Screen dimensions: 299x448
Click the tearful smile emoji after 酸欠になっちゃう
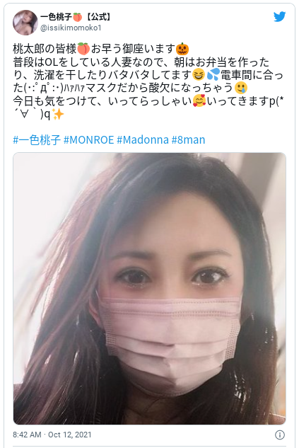[241, 88]
